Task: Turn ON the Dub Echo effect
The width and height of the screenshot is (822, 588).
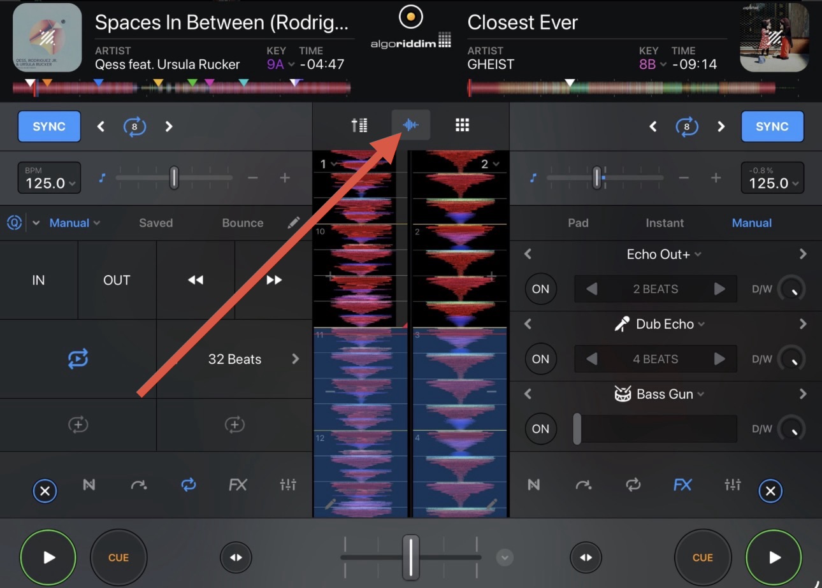Action: [540, 359]
